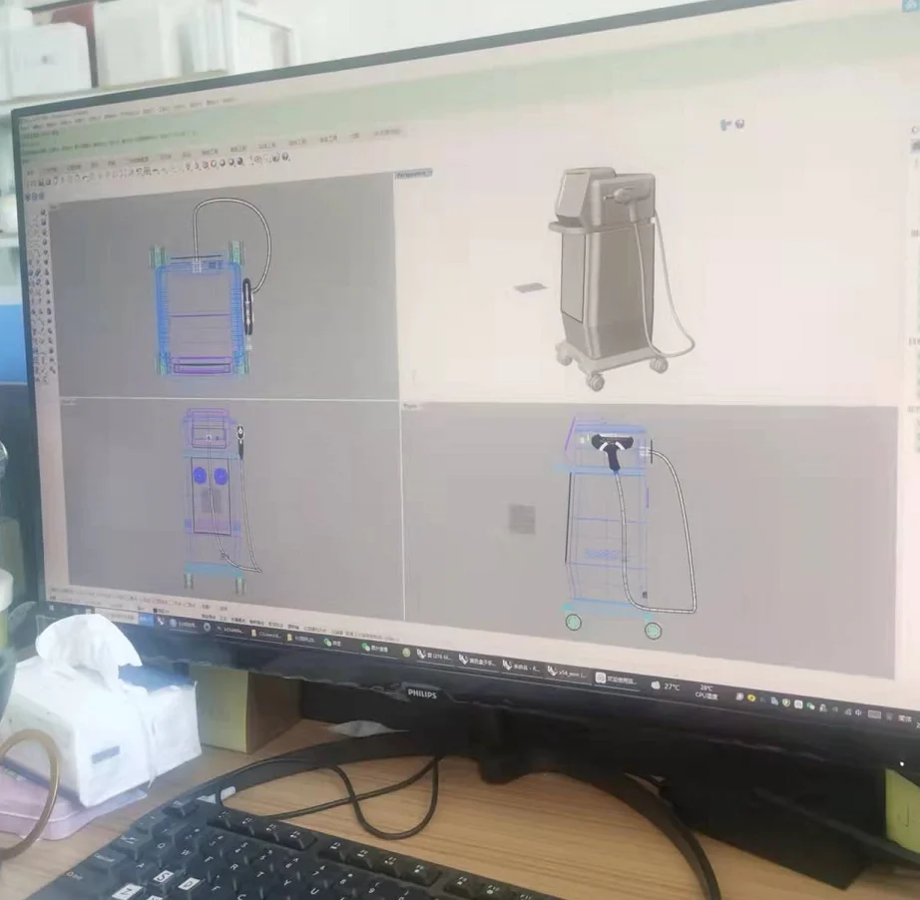
Task: Click the 繁体 input mode label in tray
Action: pyautogui.click(x=905, y=718)
